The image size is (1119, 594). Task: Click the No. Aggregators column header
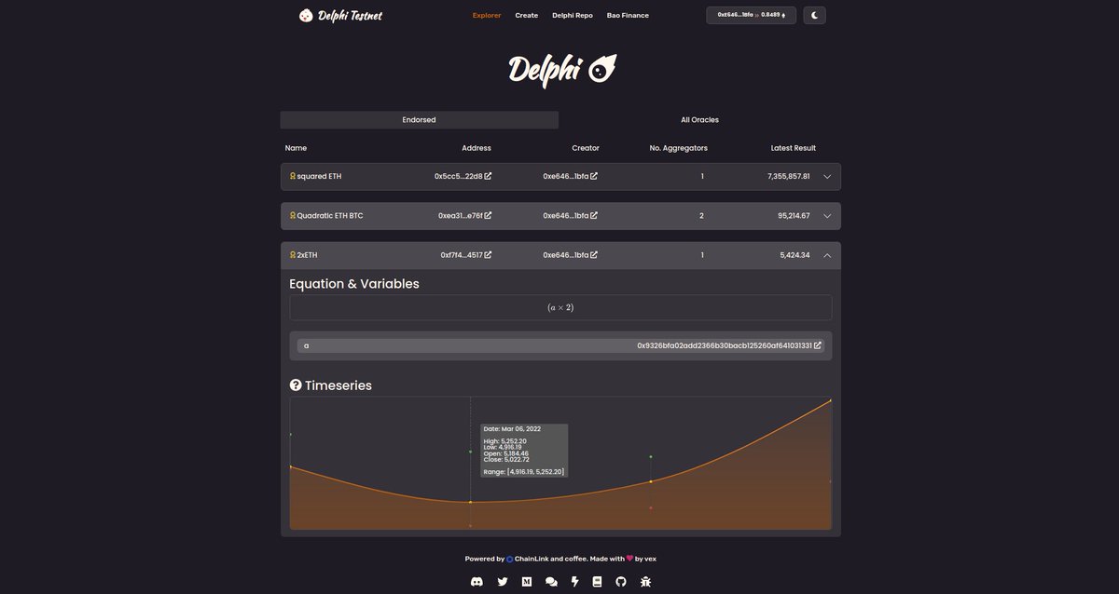point(679,148)
